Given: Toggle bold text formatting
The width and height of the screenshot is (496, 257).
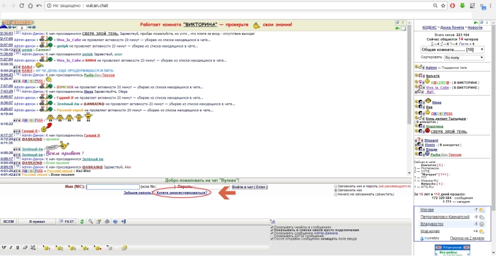Looking at the screenshot, I should click(4, 247).
